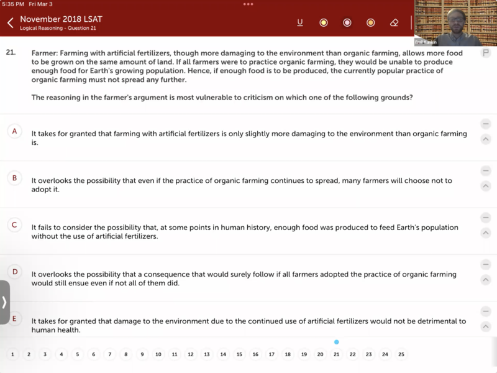
Task: Flag question 21 for review
Action: click(x=486, y=53)
